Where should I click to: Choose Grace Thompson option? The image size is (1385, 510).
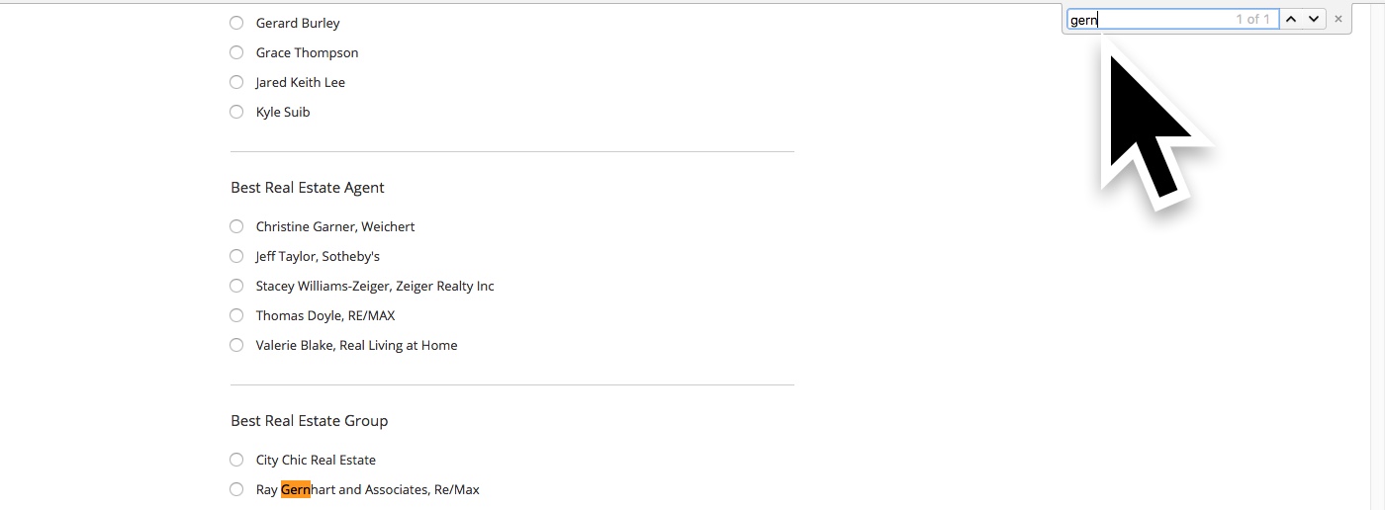pyautogui.click(x=236, y=52)
